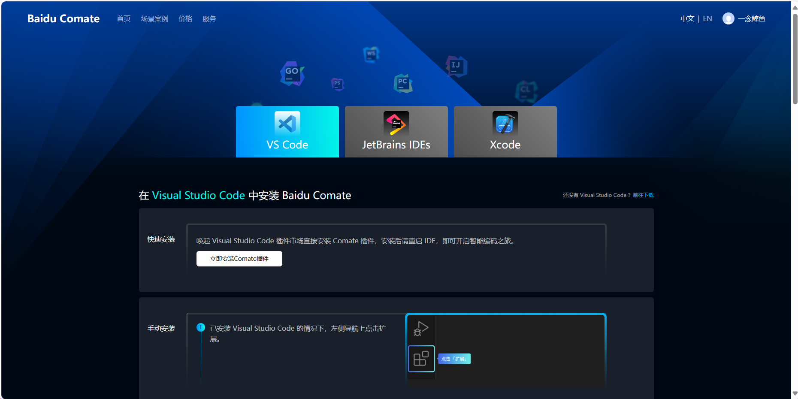
Task: Click the scrollbar down arrow
Action: click(x=795, y=393)
